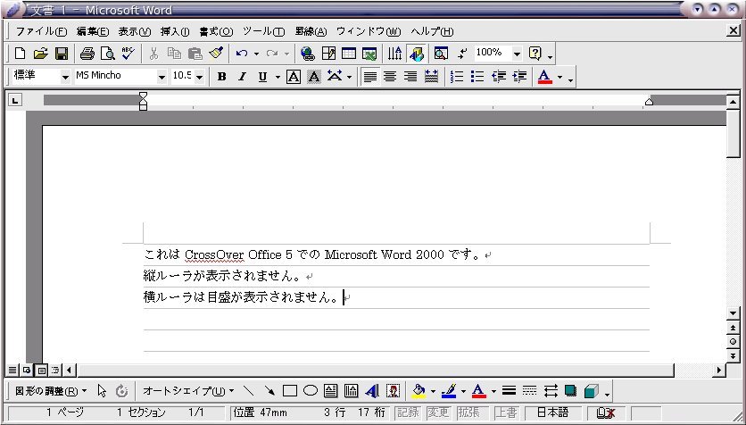Open the ヘルプ menu
Image resolution: width=746 pixels, height=425 pixels.
432,31
